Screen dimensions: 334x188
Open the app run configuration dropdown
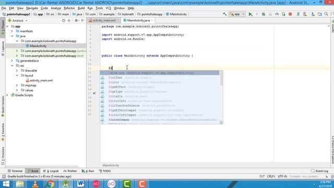[237, 14]
